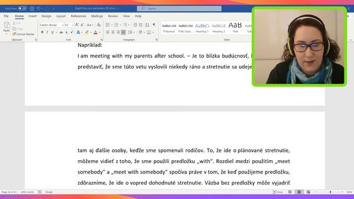Decrease font size with the shrink icon
This screenshot has width=354, height=199.
pos(82,25)
